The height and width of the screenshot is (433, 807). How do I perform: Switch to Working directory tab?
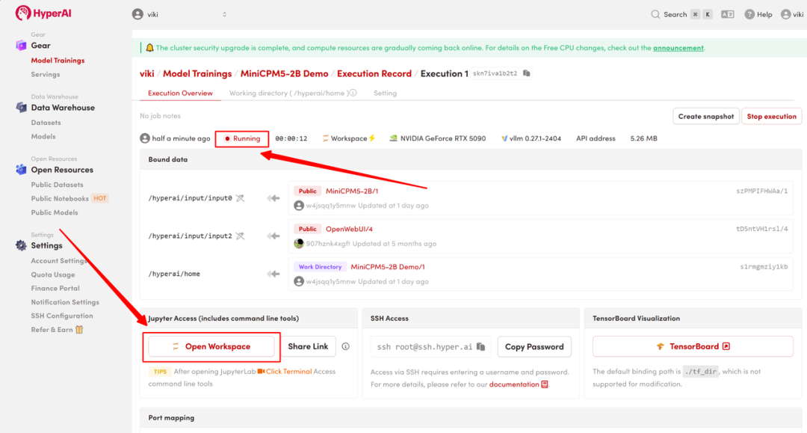point(288,93)
